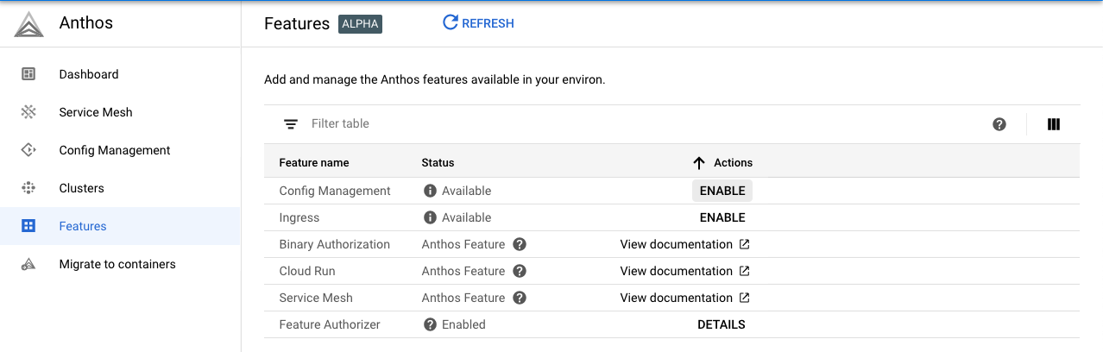
Task: Click Cloud Run feature name
Action: (x=307, y=271)
